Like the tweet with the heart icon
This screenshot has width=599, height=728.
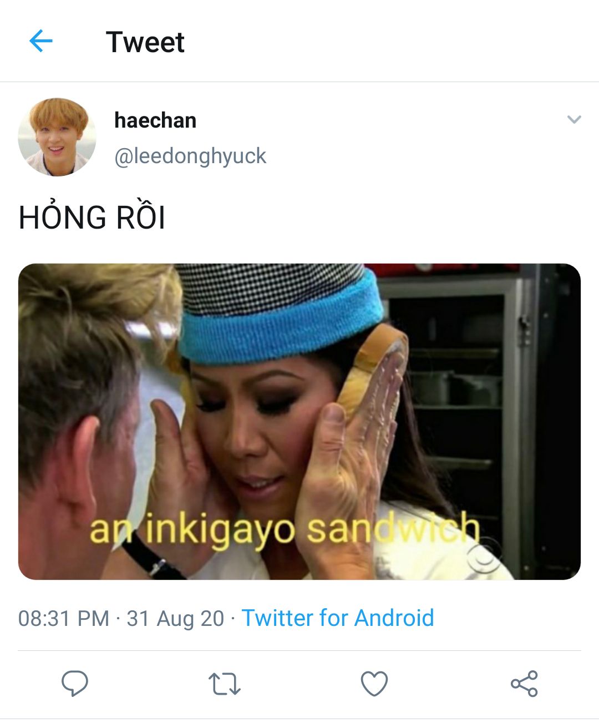coord(374,683)
